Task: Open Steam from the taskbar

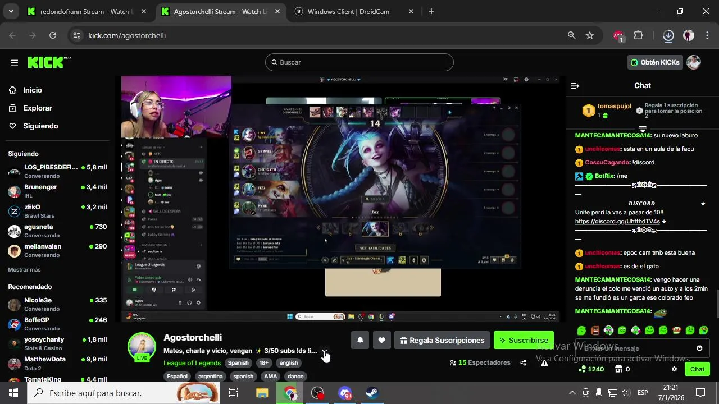Action: 372,393
